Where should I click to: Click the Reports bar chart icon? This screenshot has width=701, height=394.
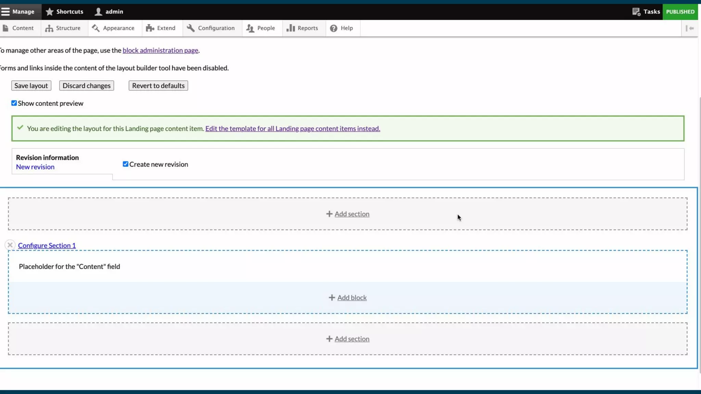[x=291, y=28]
